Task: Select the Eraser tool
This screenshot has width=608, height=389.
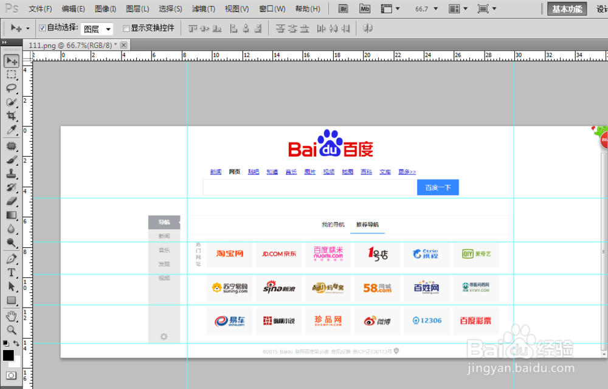Action: coord(12,201)
